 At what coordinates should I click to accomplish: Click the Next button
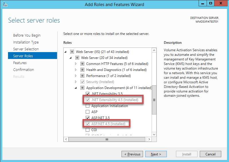click(x=156, y=154)
